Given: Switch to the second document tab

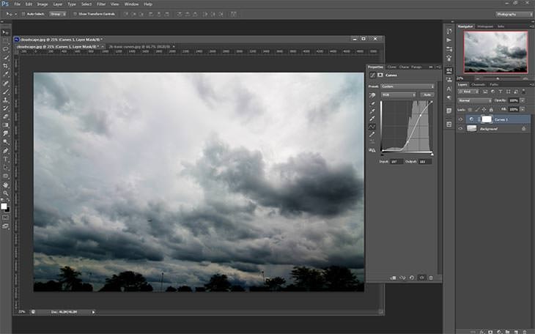Looking at the screenshot, I should (139, 46).
